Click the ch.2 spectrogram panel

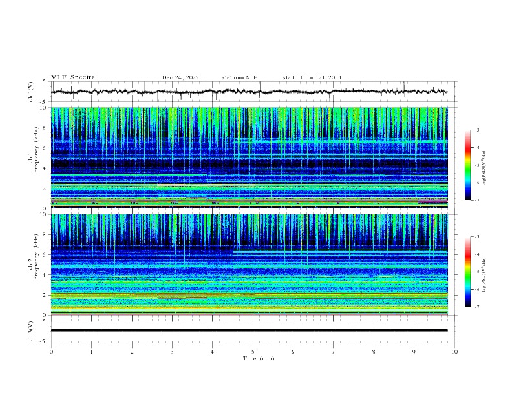pos(250,265)
